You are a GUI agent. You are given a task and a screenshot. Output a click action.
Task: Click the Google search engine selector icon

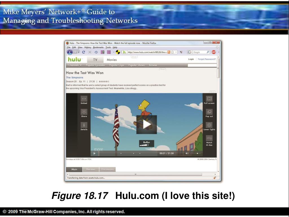[x=189, y=52]
